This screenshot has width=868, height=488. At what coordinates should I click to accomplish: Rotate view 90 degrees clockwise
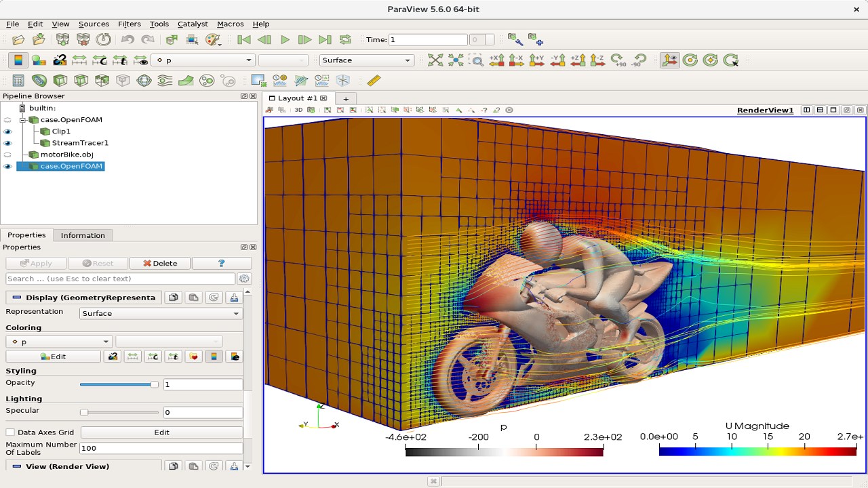point(618,60)
